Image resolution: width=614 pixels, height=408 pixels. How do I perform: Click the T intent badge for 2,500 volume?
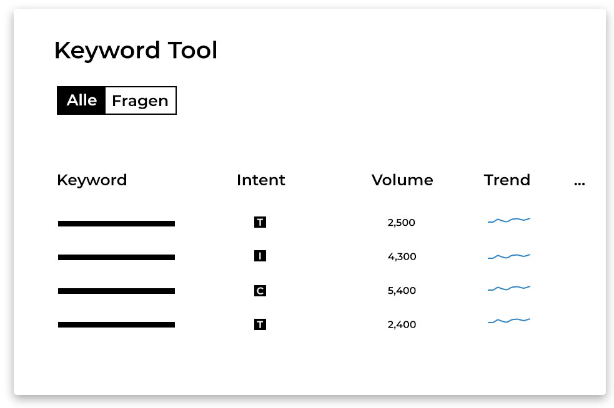click(x=260, y=222)
